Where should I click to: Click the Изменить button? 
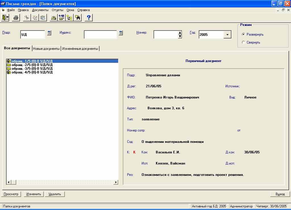pyautogui.click(x=34, y=194)
